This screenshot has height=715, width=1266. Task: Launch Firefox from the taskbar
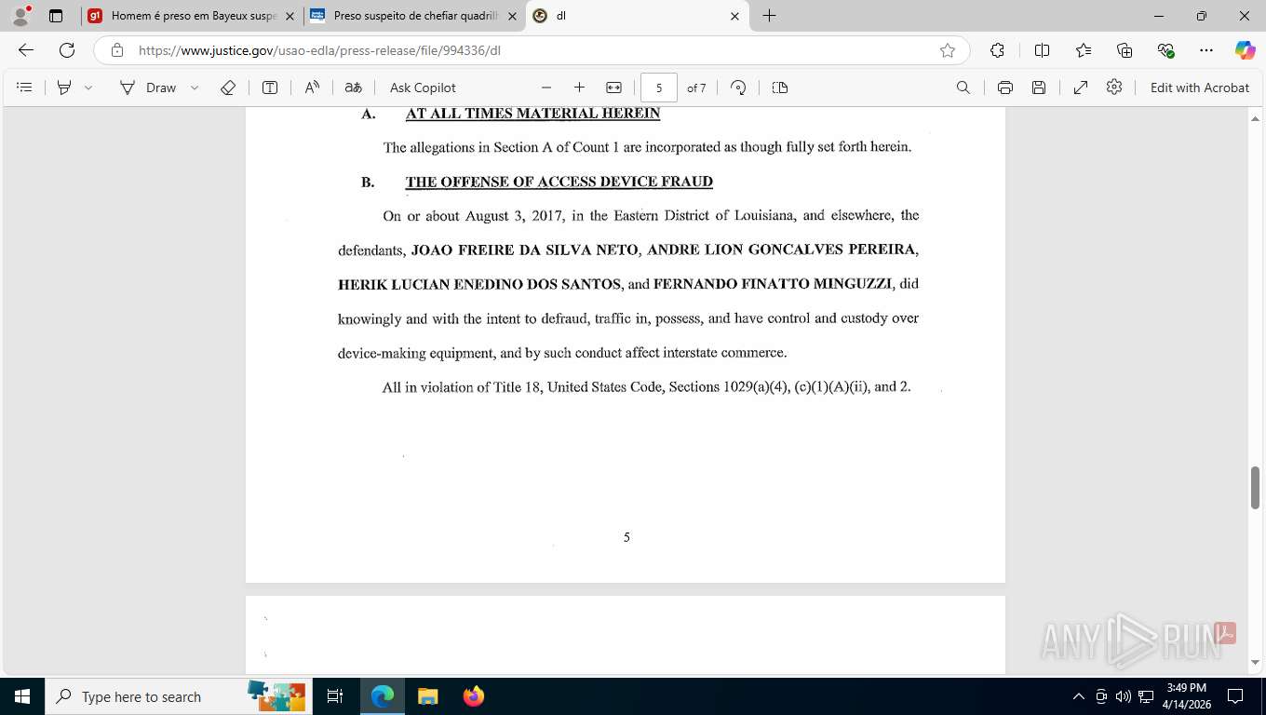click(474, 696)
